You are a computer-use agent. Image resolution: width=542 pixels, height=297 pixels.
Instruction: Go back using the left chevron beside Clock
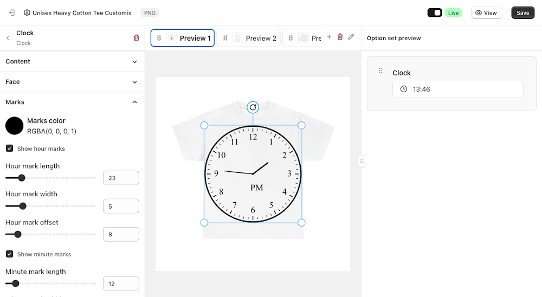coord(8,38)
